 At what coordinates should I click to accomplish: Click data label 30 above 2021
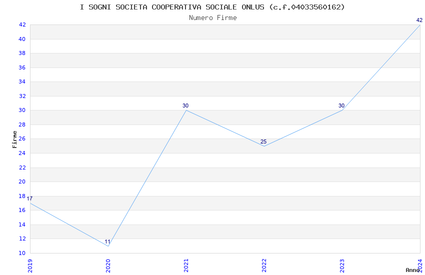tap(185, 105)
